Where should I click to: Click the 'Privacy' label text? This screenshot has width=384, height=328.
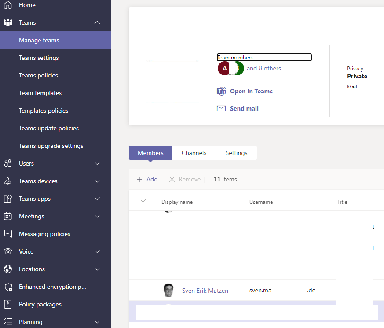(x=355, y=69)
